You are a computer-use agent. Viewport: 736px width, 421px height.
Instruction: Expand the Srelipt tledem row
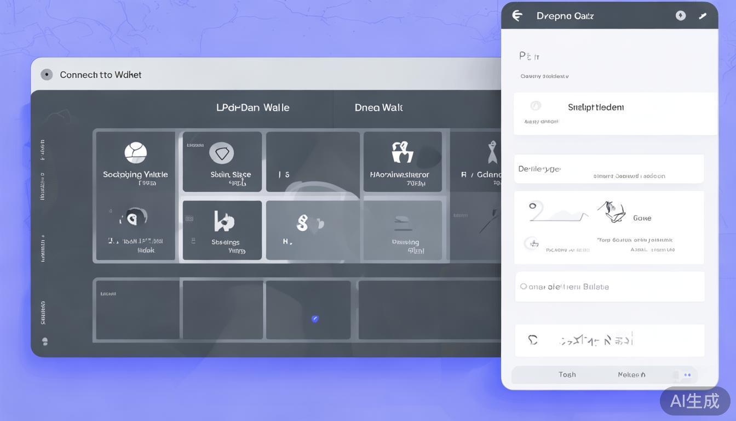(614, 113)
